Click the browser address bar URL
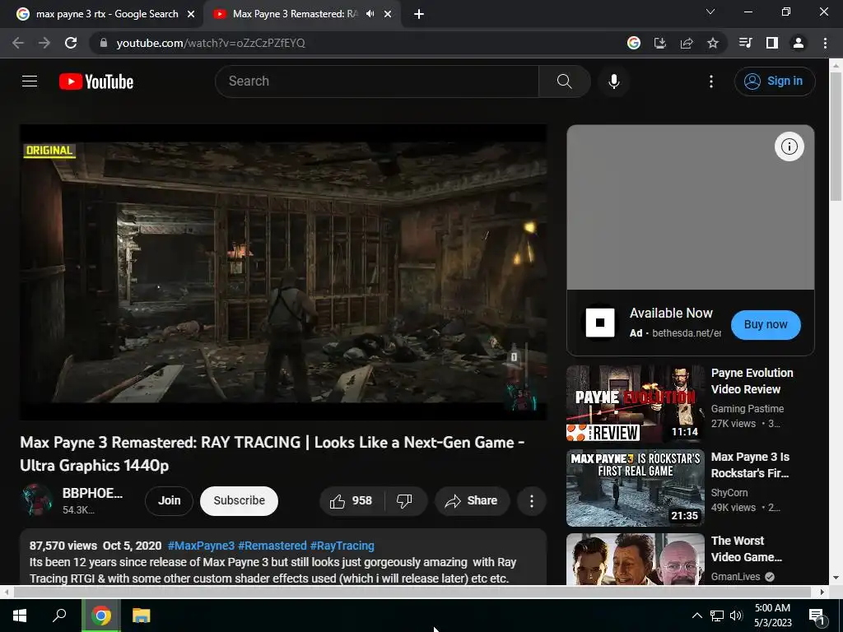This screenshot has width=843, height=632. pyautogui.click(x=210, y=43)
